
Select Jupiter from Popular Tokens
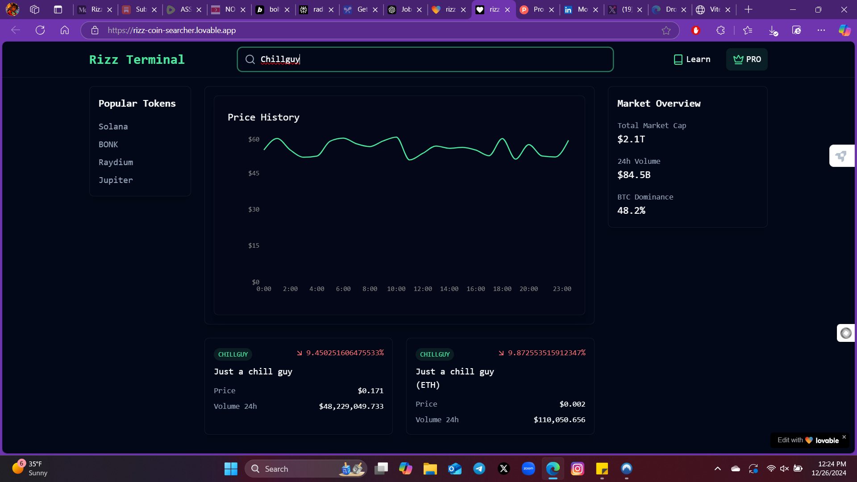tap(116, 180)
